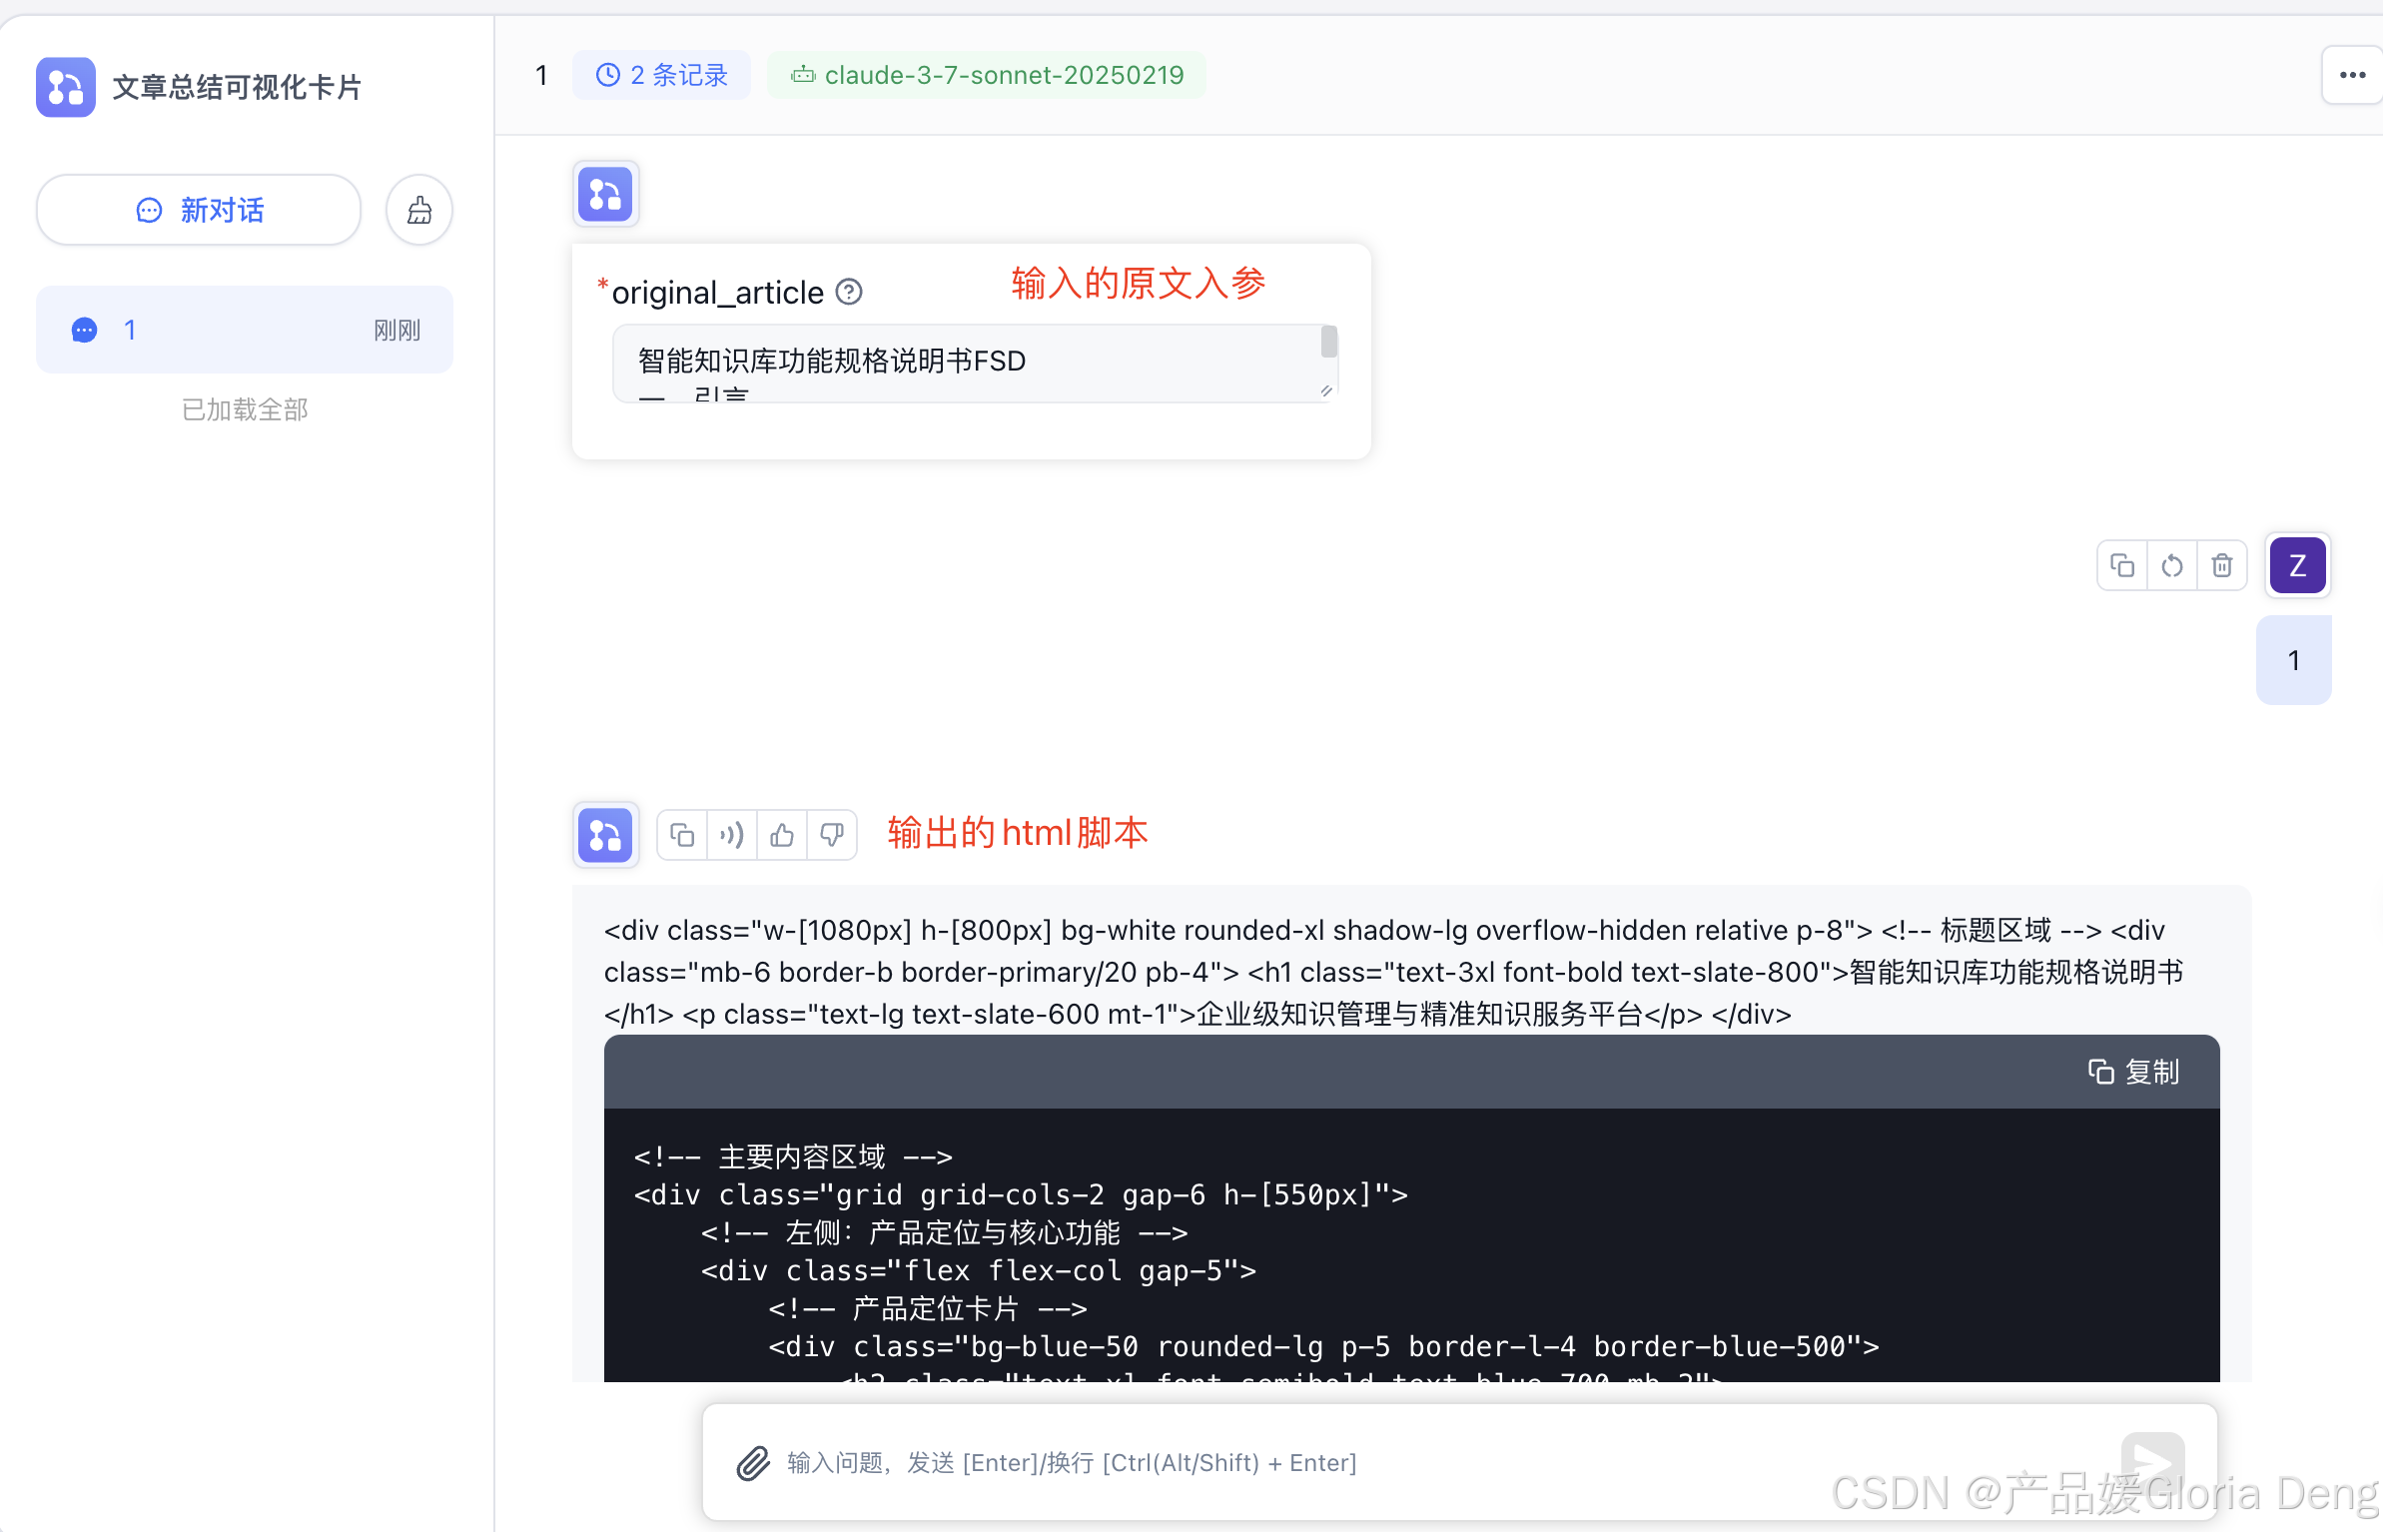Open the 2 条记录 history tag
This screenshot has height=1532, width=2383.
coord(662,75)
